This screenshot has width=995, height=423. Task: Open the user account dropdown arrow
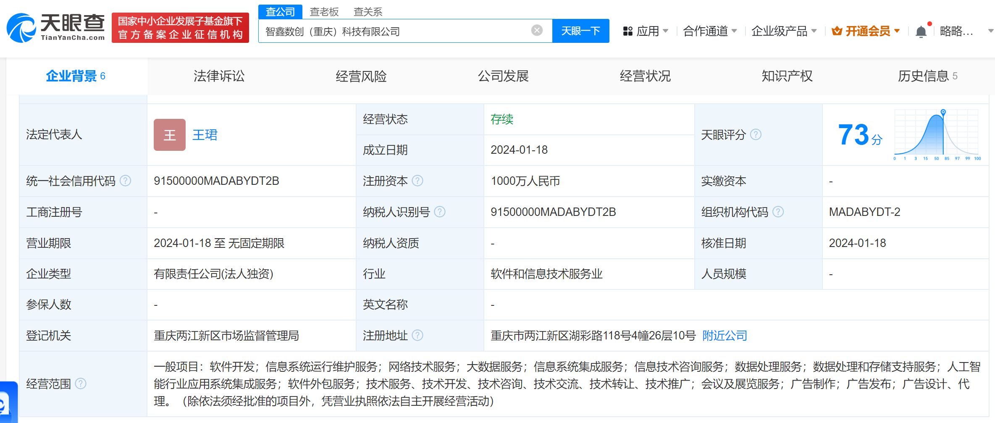pos(991,31)
